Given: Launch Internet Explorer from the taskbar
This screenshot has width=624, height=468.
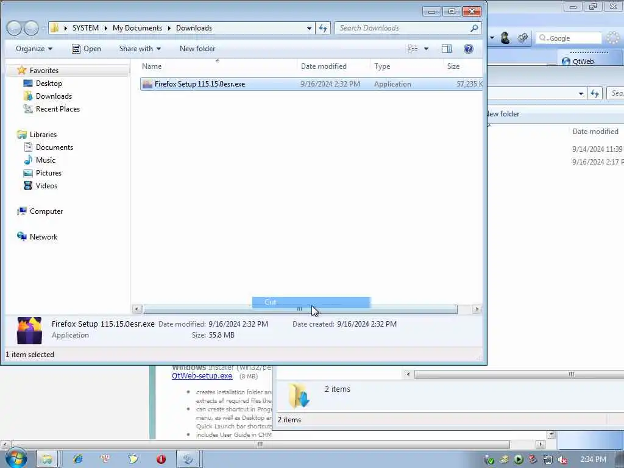Looking at the screenshot, I should pyautogui.click(x=77, y=459).
